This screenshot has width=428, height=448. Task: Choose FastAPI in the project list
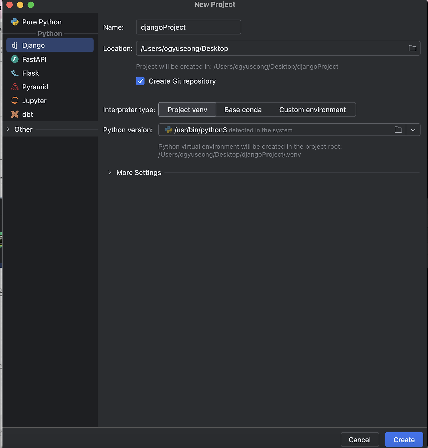(x=50, y=59)
